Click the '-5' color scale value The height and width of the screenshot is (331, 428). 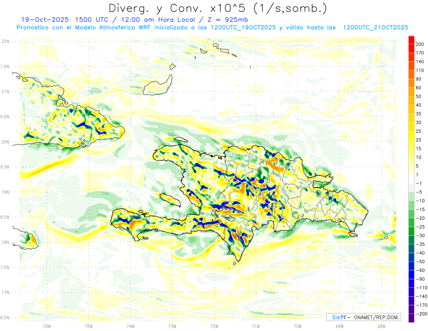pyautogui.click(x=419, y=192)
